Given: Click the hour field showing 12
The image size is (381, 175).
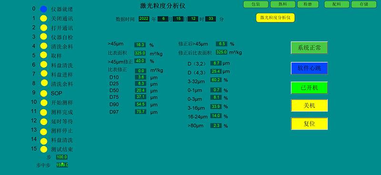Looking at the screenshot, I should tap(193, 19).
